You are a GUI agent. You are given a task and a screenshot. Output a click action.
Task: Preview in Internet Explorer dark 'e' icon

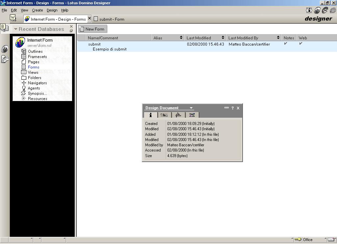[325, 10]
